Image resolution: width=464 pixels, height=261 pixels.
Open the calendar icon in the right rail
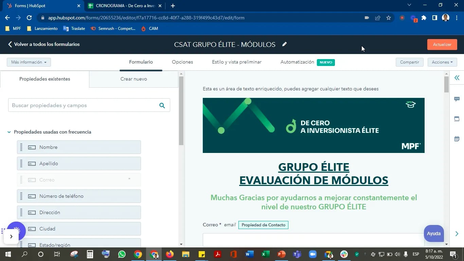pyautogui.click(x=457, y=139)
